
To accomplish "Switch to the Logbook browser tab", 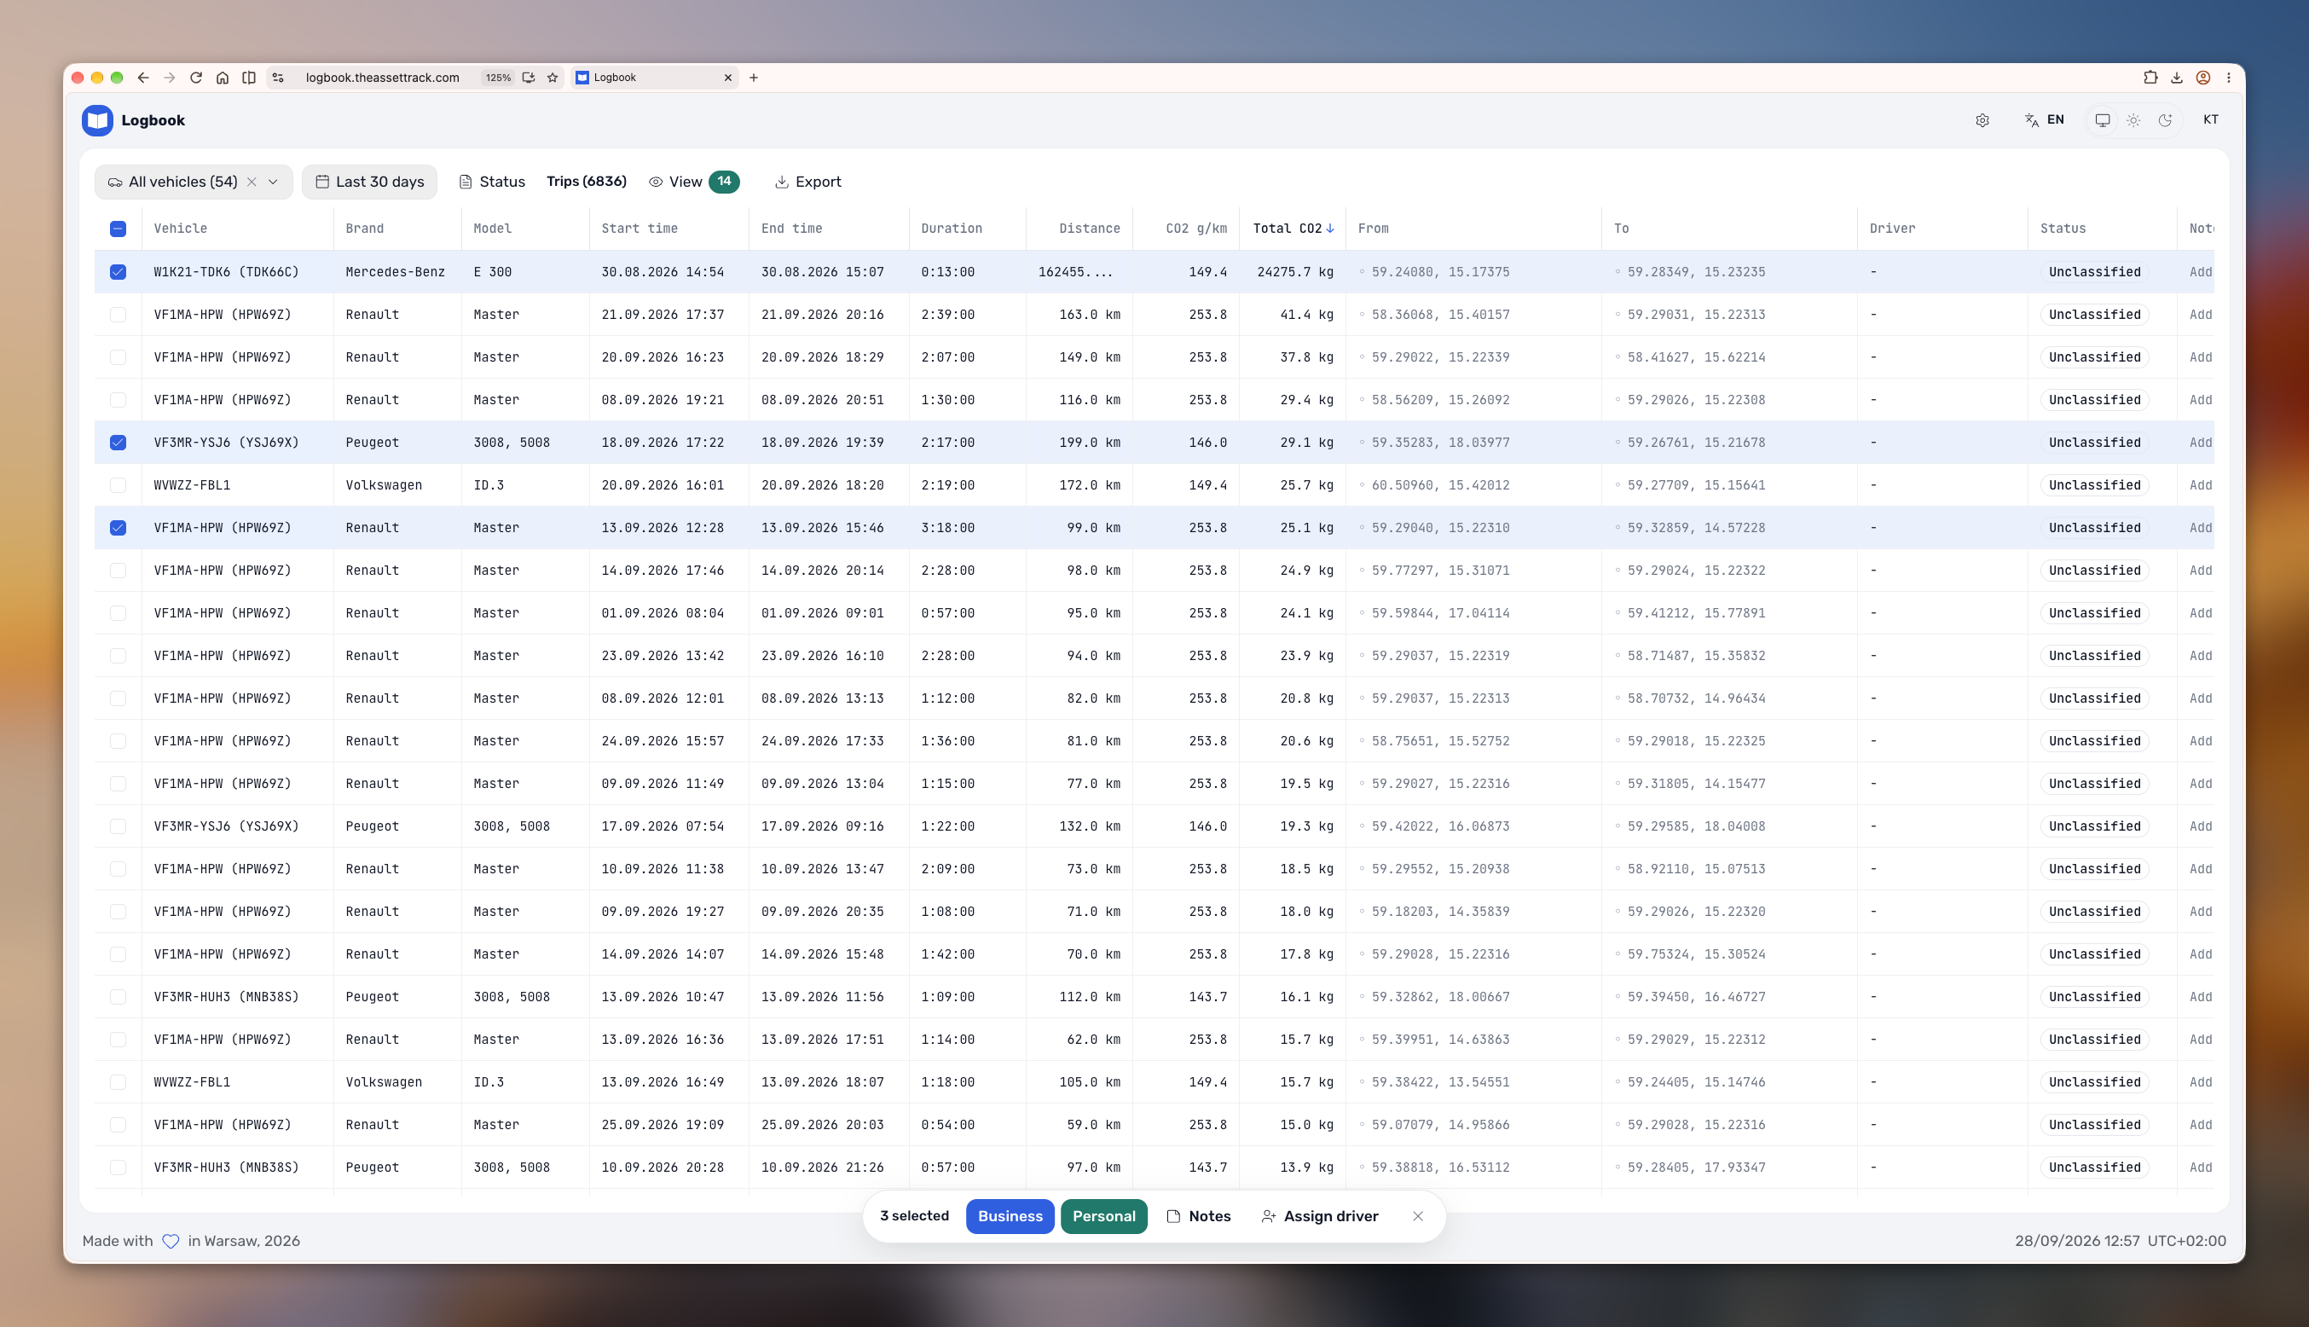I will point(654,78).
